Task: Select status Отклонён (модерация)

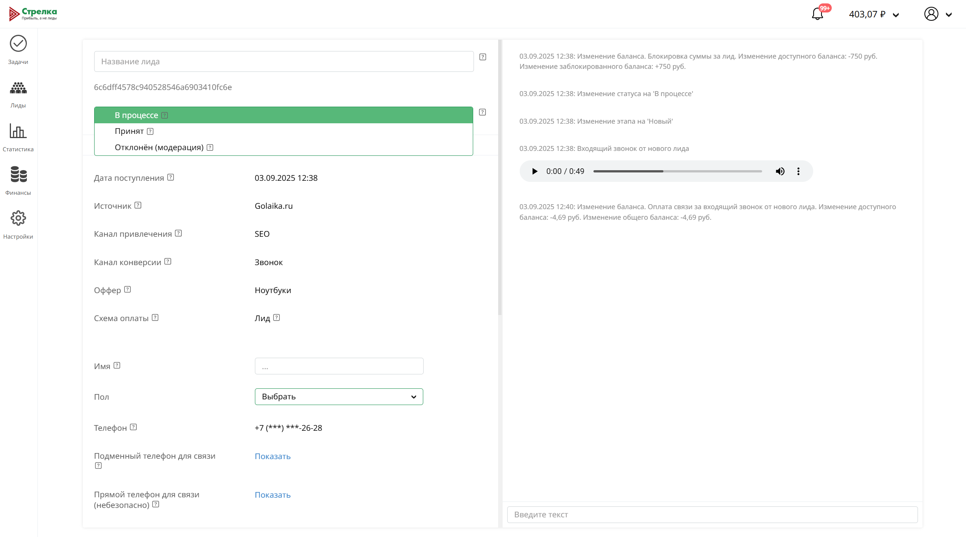Action: coord(159,147)
